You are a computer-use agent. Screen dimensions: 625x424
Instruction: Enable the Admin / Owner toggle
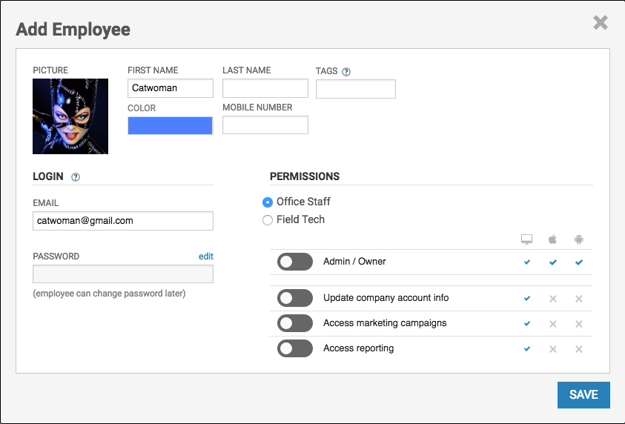(x=295, y=262)
